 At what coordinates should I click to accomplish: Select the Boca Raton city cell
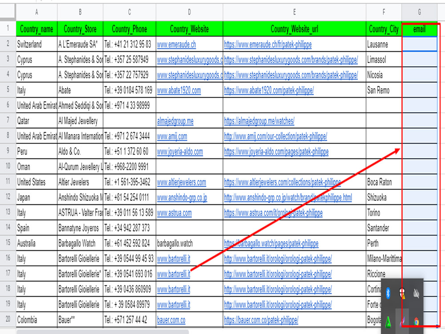point(384,182)
